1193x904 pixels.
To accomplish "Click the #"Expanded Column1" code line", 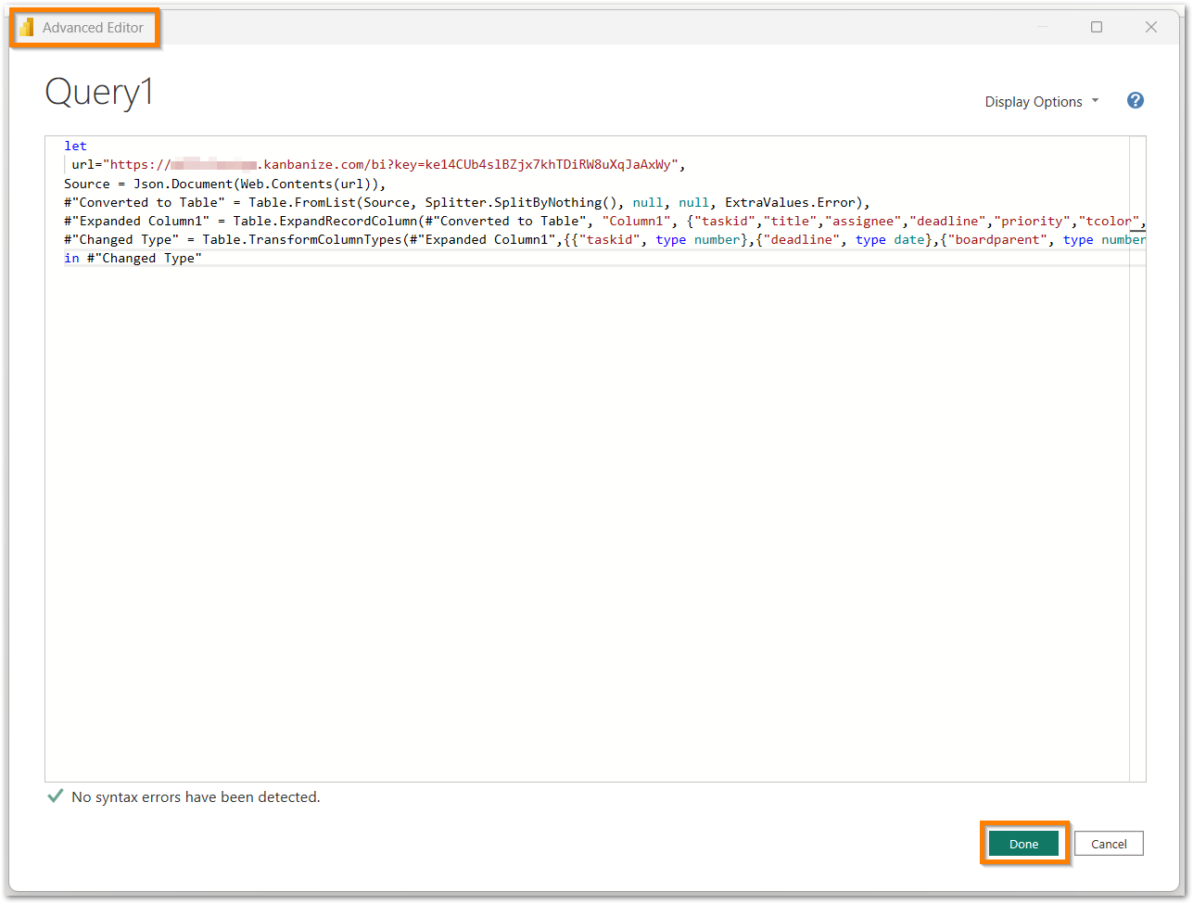I will [604, 221].
